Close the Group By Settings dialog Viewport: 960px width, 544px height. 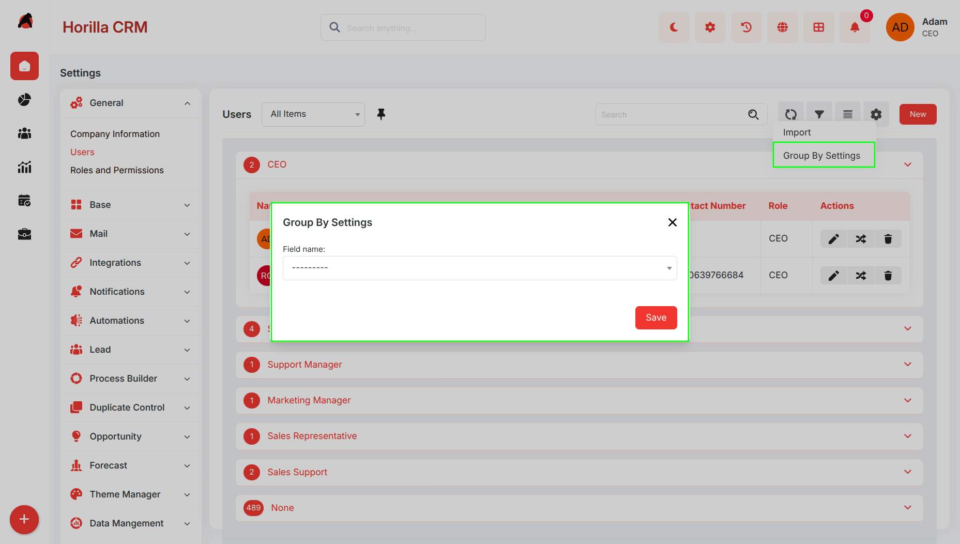(x=672, y=222)
